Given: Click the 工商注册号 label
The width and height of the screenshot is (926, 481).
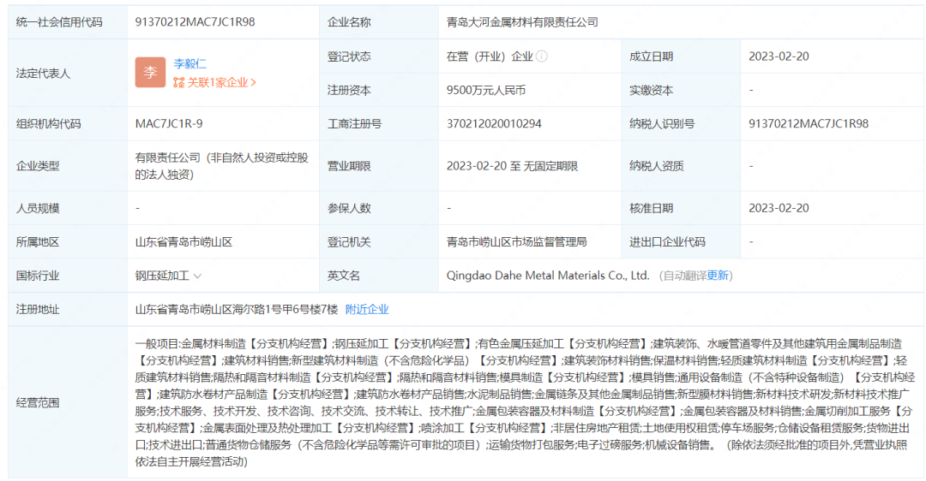Looking at the screenshot, I should point(354,124).
